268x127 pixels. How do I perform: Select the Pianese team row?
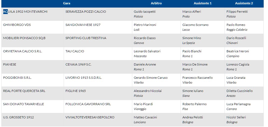pos(10,64)
